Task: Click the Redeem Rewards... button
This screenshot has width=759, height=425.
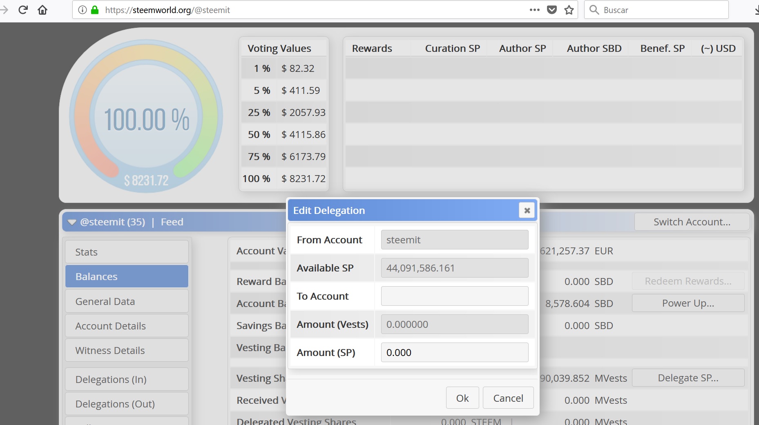Action: pos(688,281)
